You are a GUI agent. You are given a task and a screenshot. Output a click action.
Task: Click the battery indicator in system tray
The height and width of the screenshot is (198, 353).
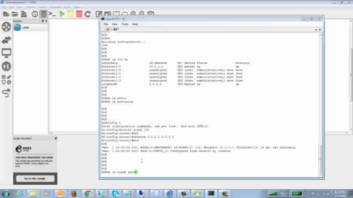pyautogui.click(x=297, y=194)
